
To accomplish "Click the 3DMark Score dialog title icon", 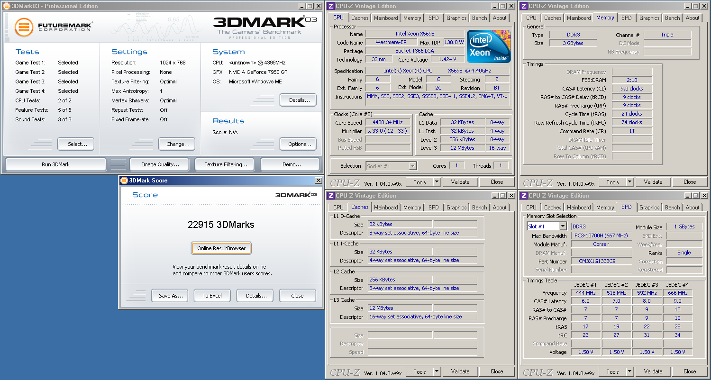I will point(124,181).
